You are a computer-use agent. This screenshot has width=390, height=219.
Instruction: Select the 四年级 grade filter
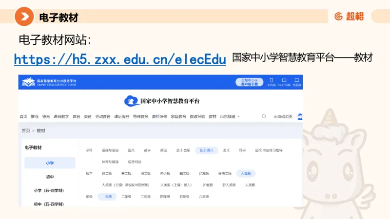pos(165,197)
